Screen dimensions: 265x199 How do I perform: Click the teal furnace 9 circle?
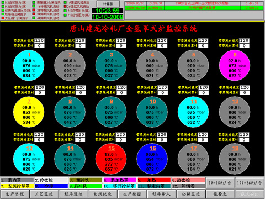coord(111,112)
